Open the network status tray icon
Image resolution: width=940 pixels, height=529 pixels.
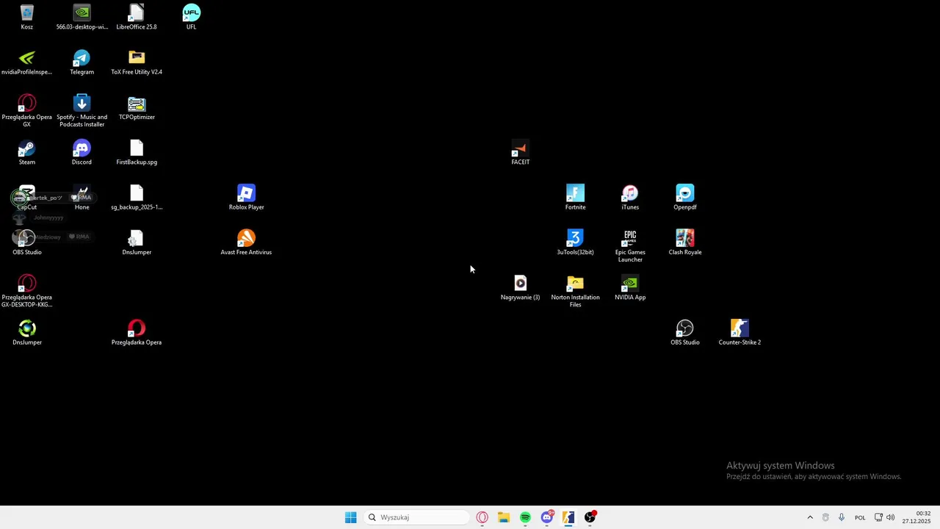pyautogui.click(x=878, y=517)
